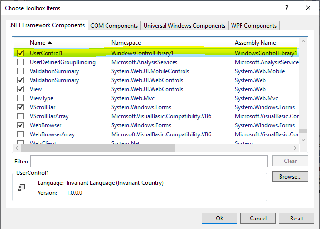
Task: Select the WebBrowser row name
Action: coord(46,125)
